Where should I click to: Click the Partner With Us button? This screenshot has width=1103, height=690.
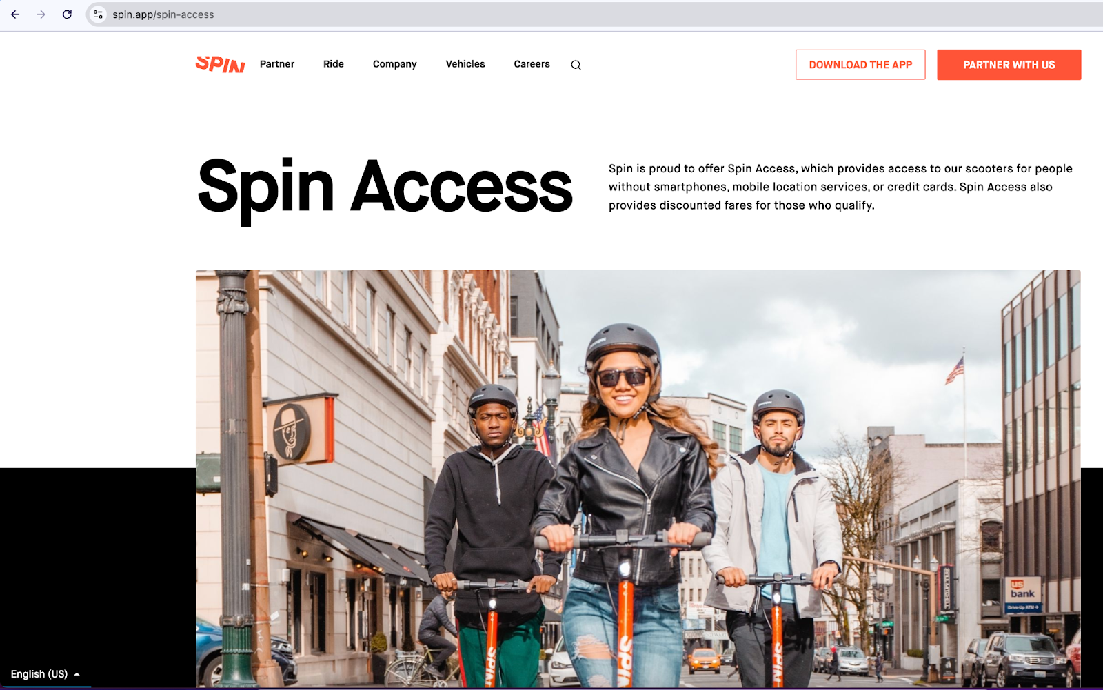pos(1009,65)
